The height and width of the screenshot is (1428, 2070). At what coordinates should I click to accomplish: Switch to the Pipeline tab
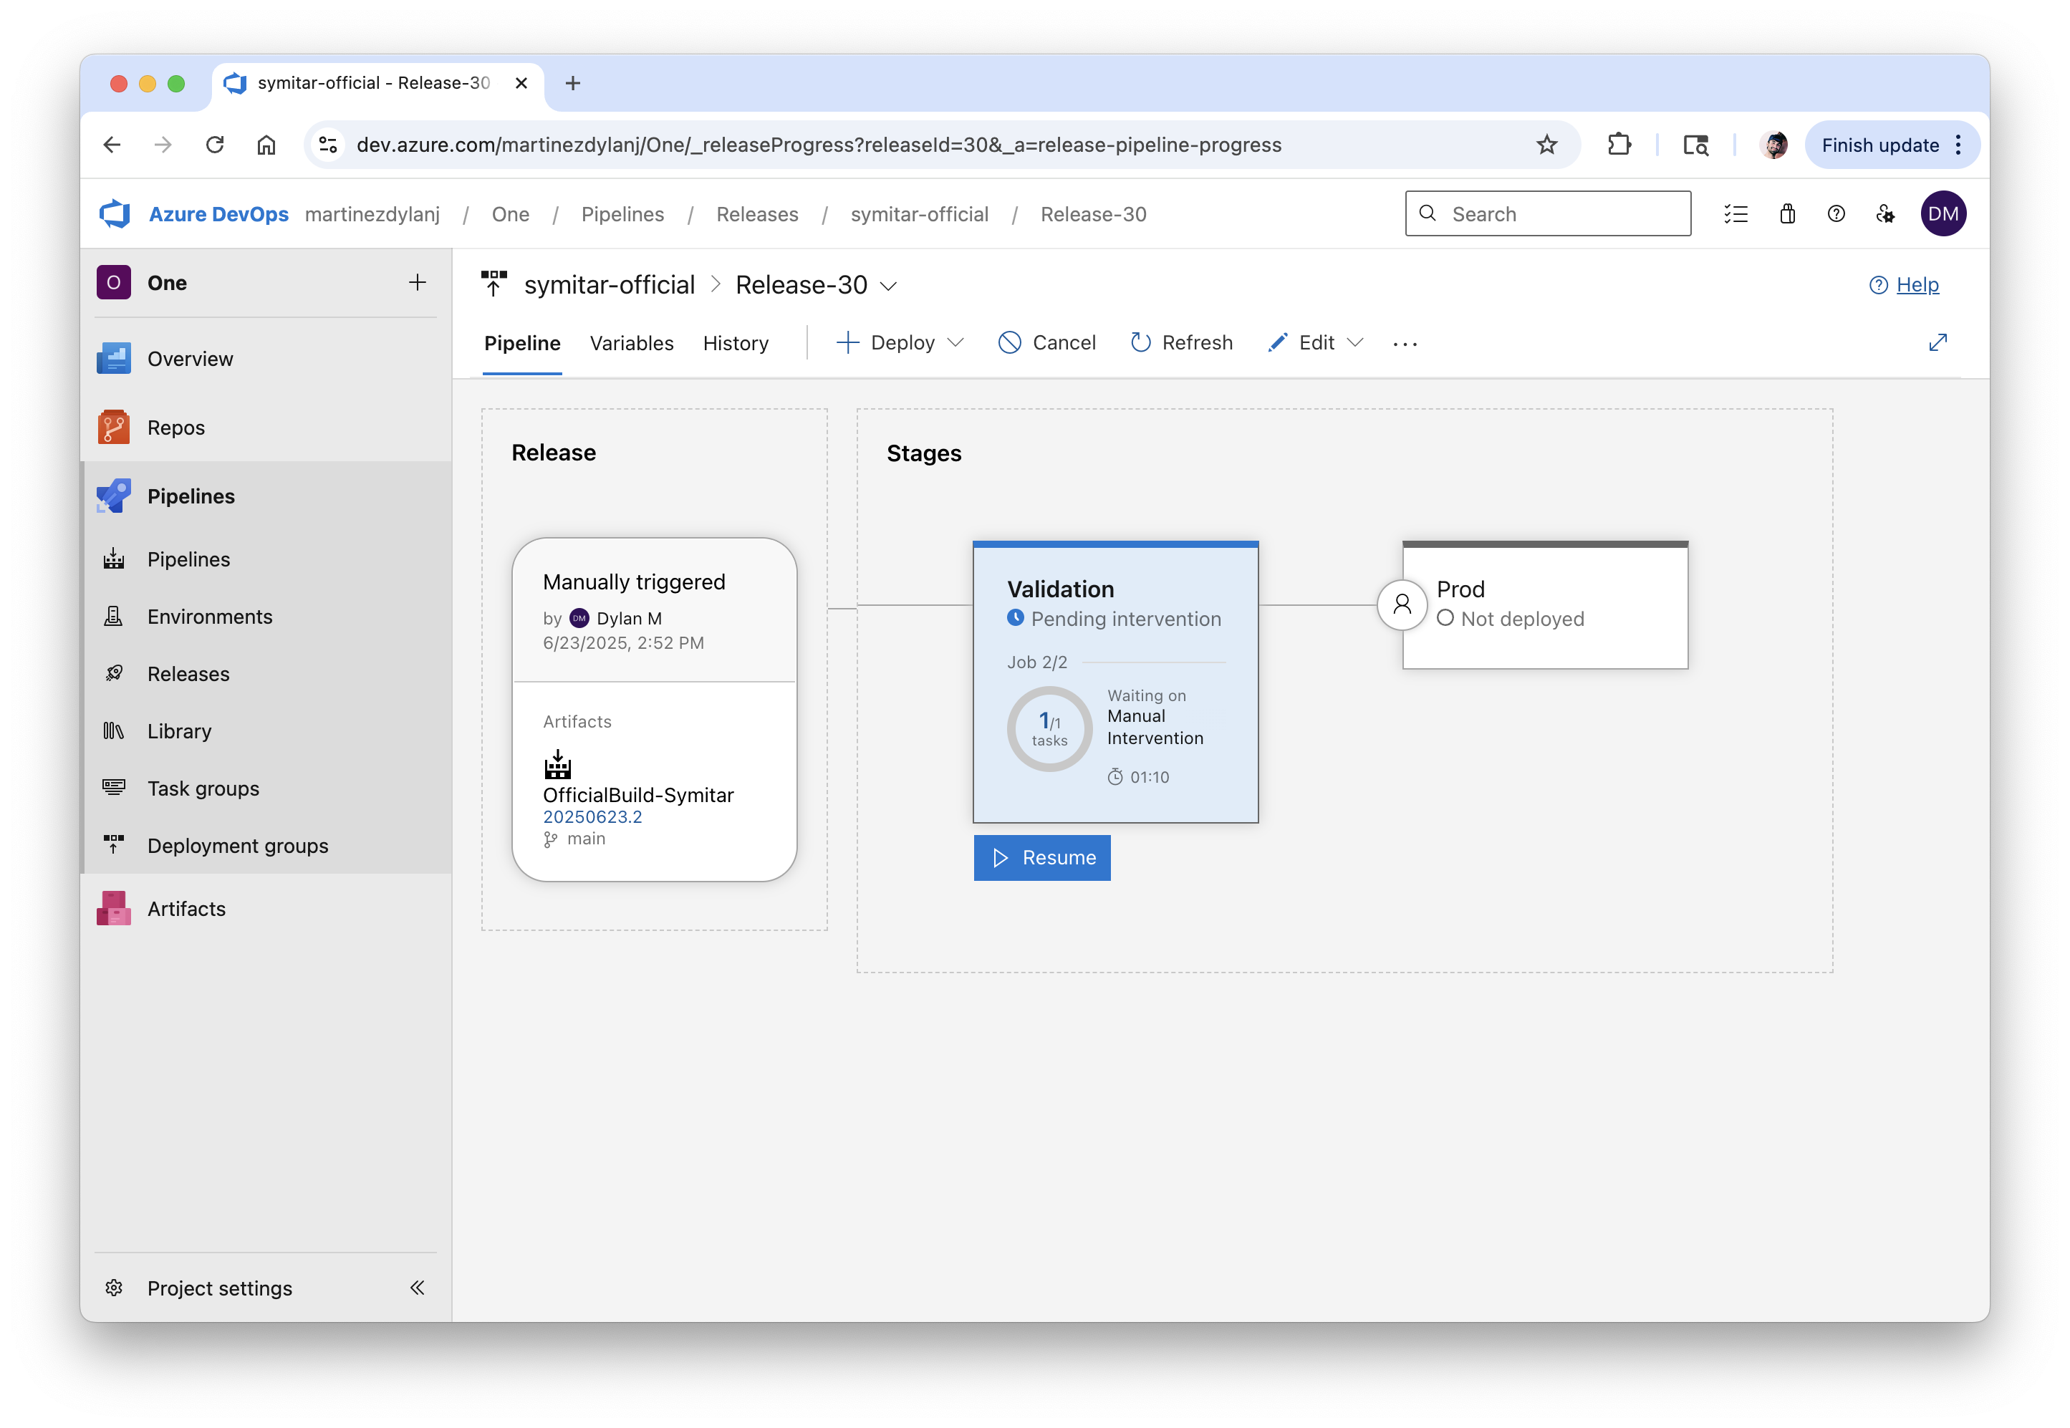pyautogui.click(x=523, y=343)
